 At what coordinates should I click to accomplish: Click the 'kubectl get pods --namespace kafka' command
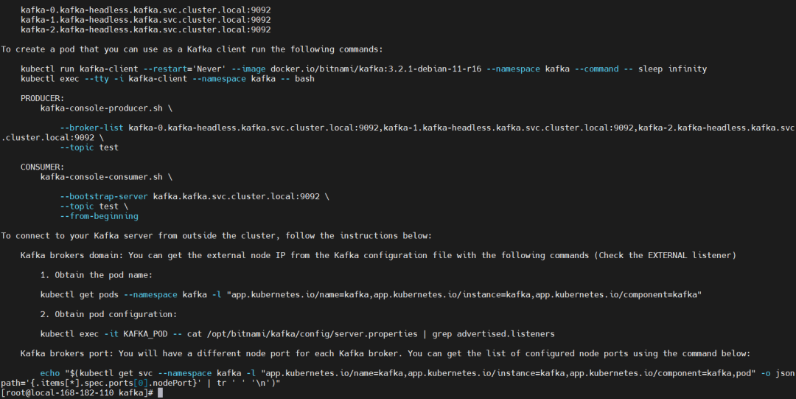coord(371,295)
